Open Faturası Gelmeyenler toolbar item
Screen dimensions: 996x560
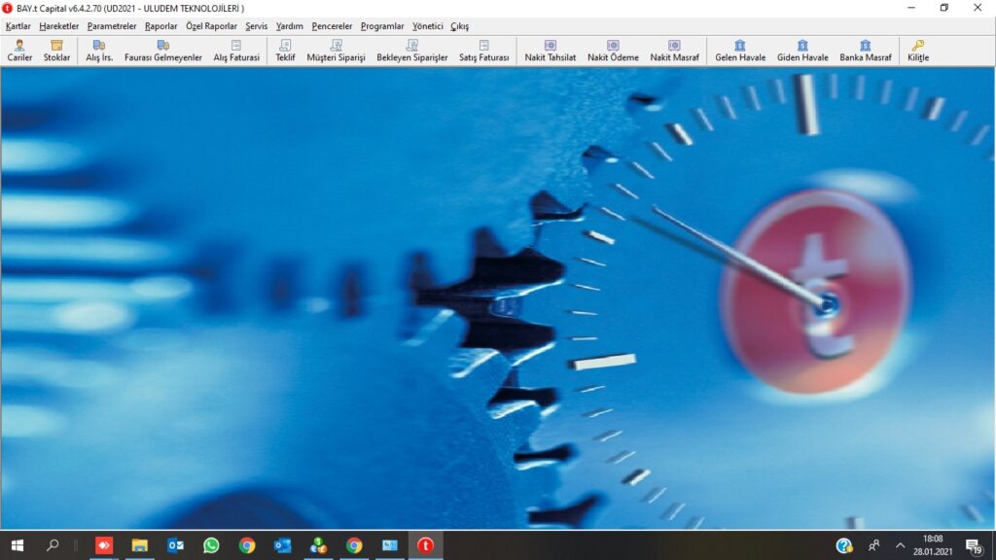point(162,51)
